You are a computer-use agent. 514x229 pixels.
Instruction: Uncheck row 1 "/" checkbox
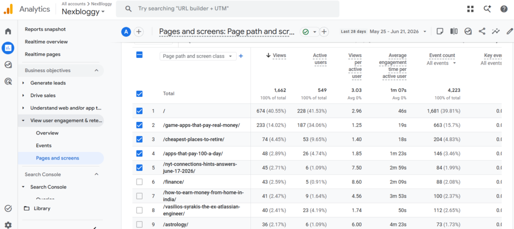[140, 111]
